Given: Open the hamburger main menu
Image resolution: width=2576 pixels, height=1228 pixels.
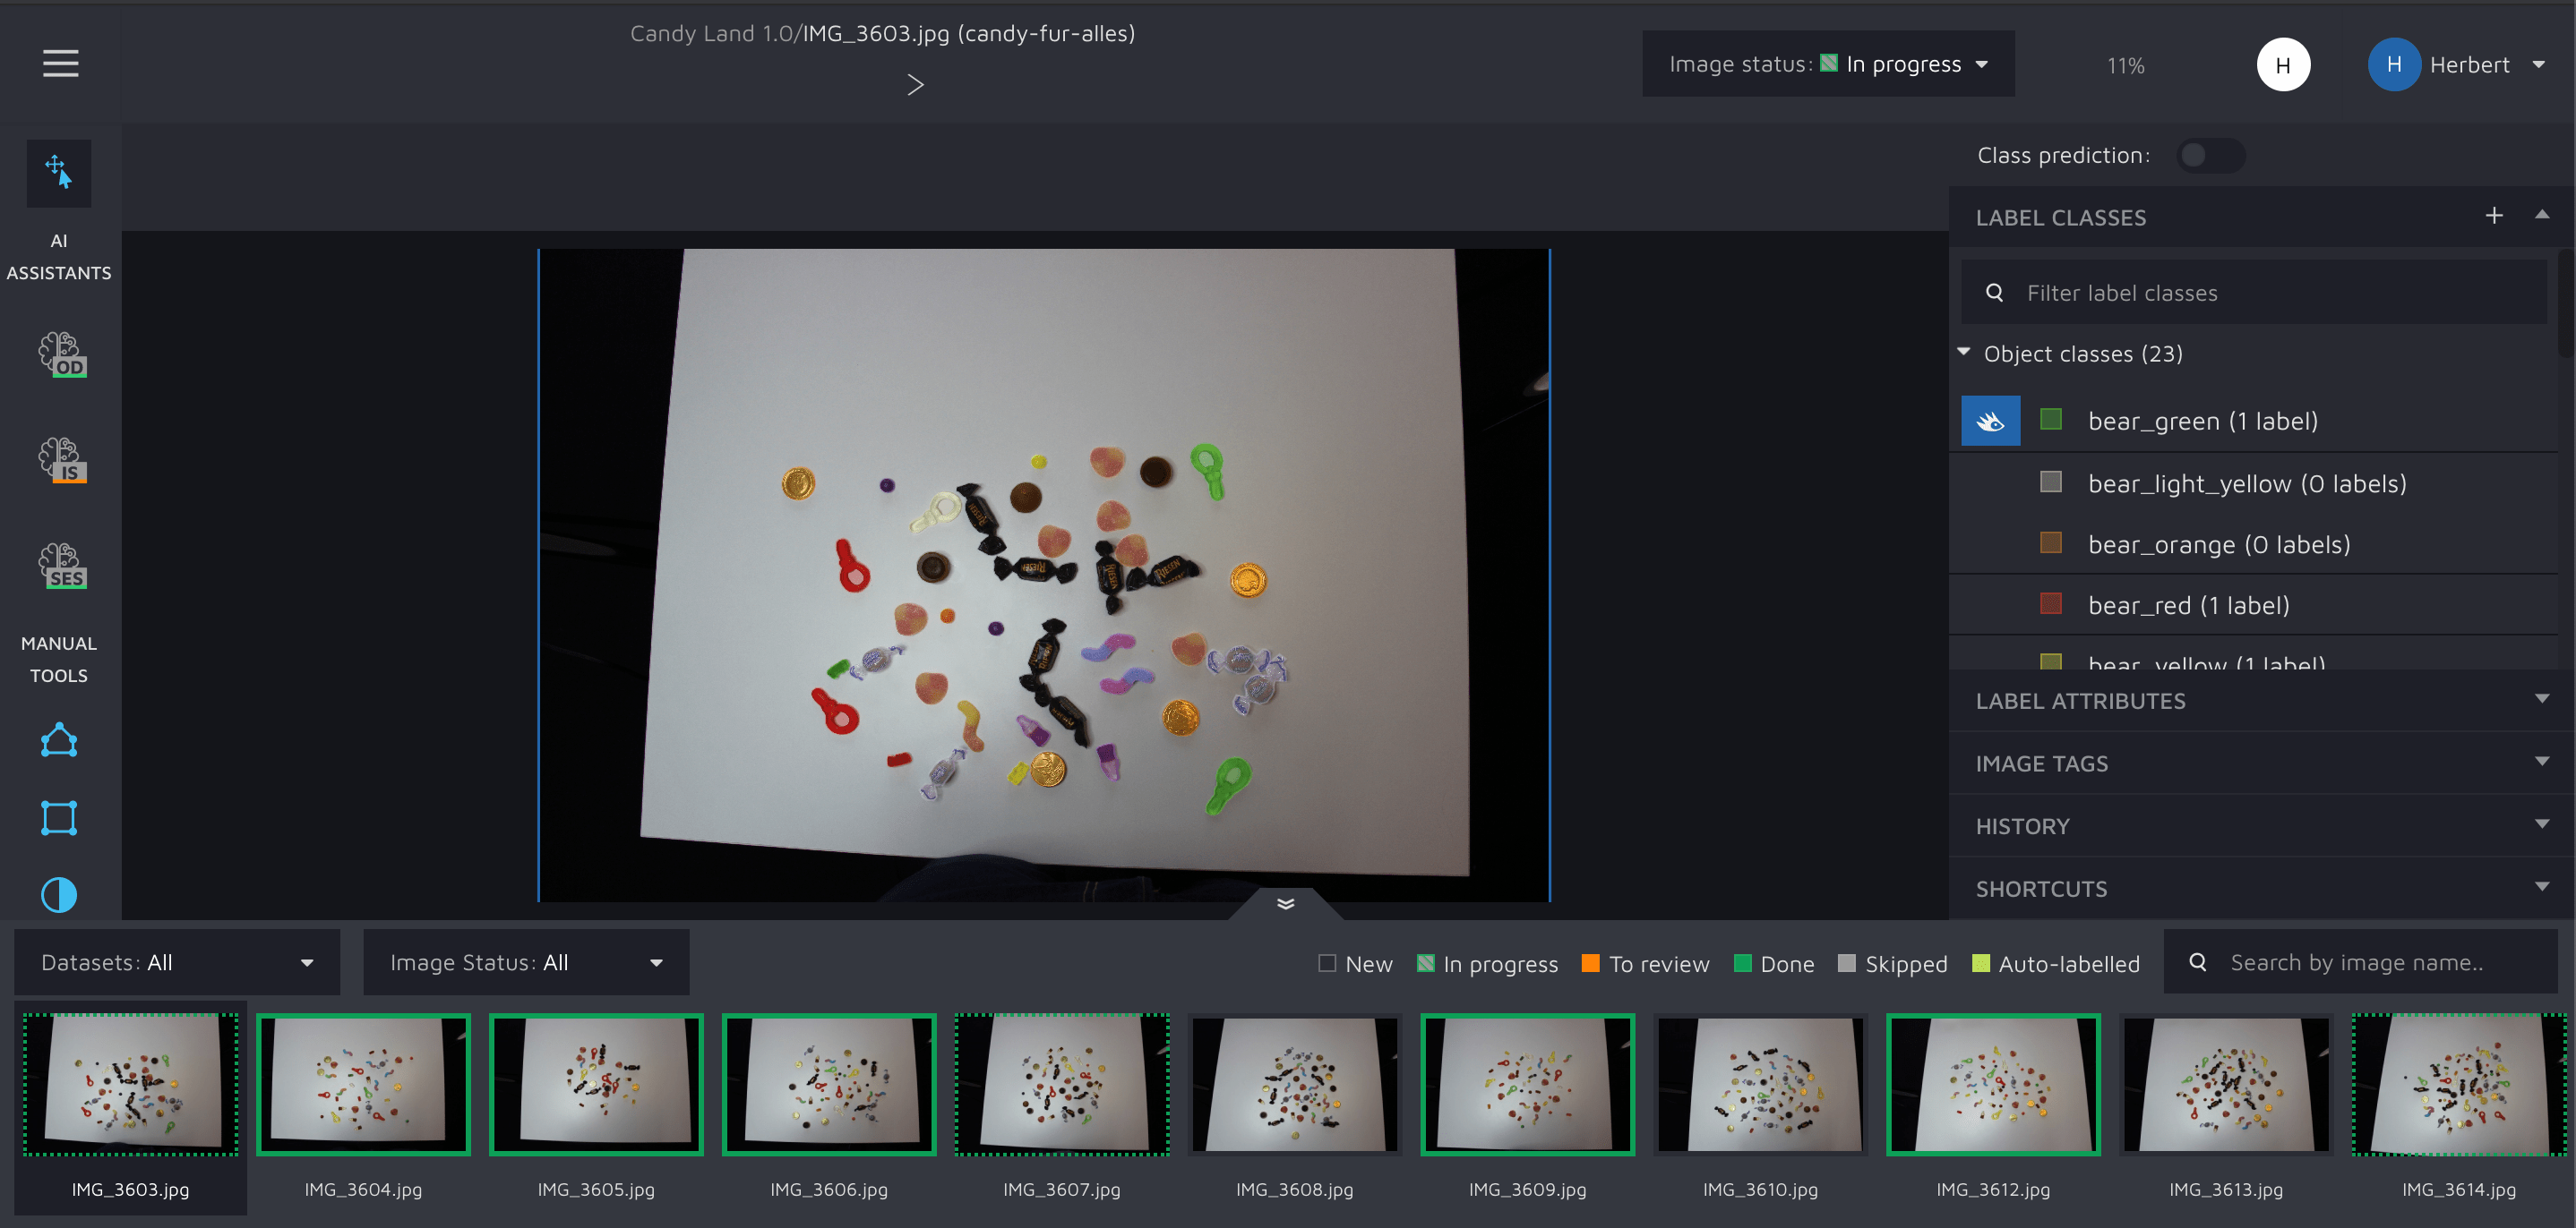Looking at the screenshot, I should click(x=60, y=64).
